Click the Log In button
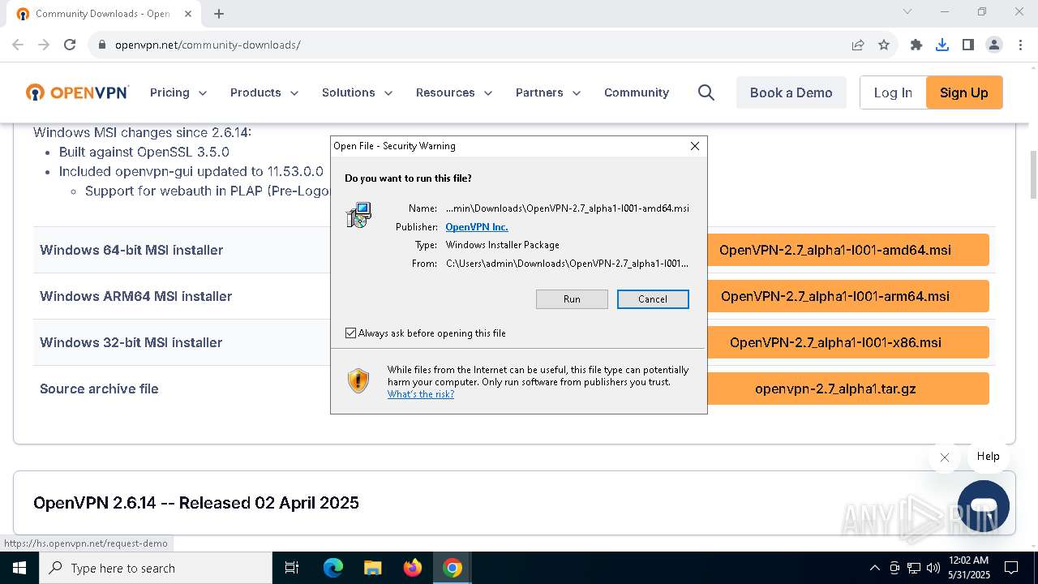Screen dimensions: 1038x584 tap(893, 92)
